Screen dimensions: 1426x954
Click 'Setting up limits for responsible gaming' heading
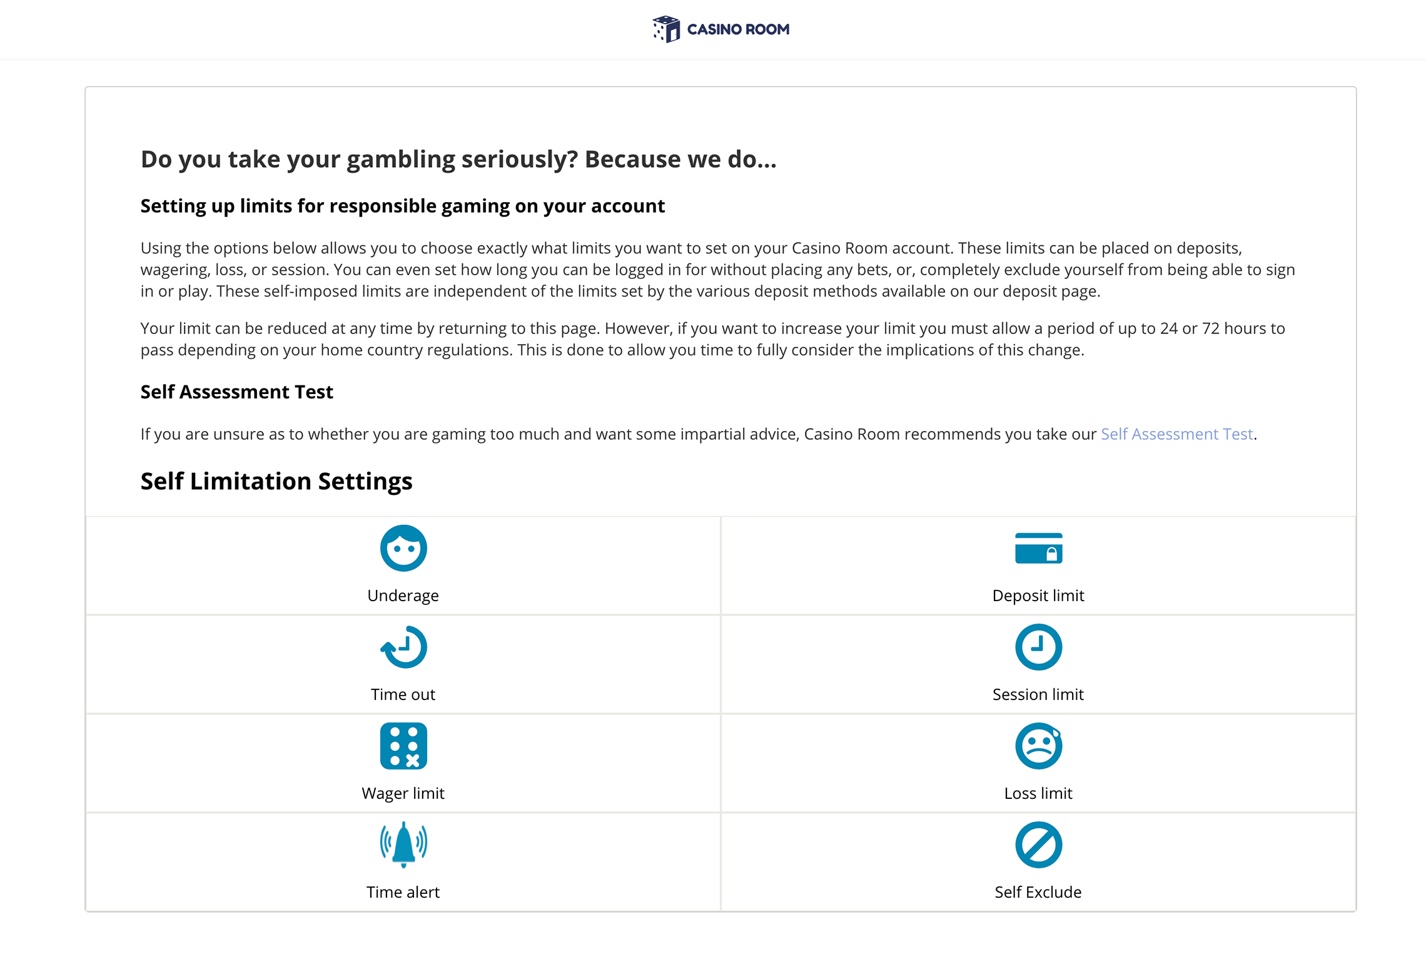click(x=403, y=206)
